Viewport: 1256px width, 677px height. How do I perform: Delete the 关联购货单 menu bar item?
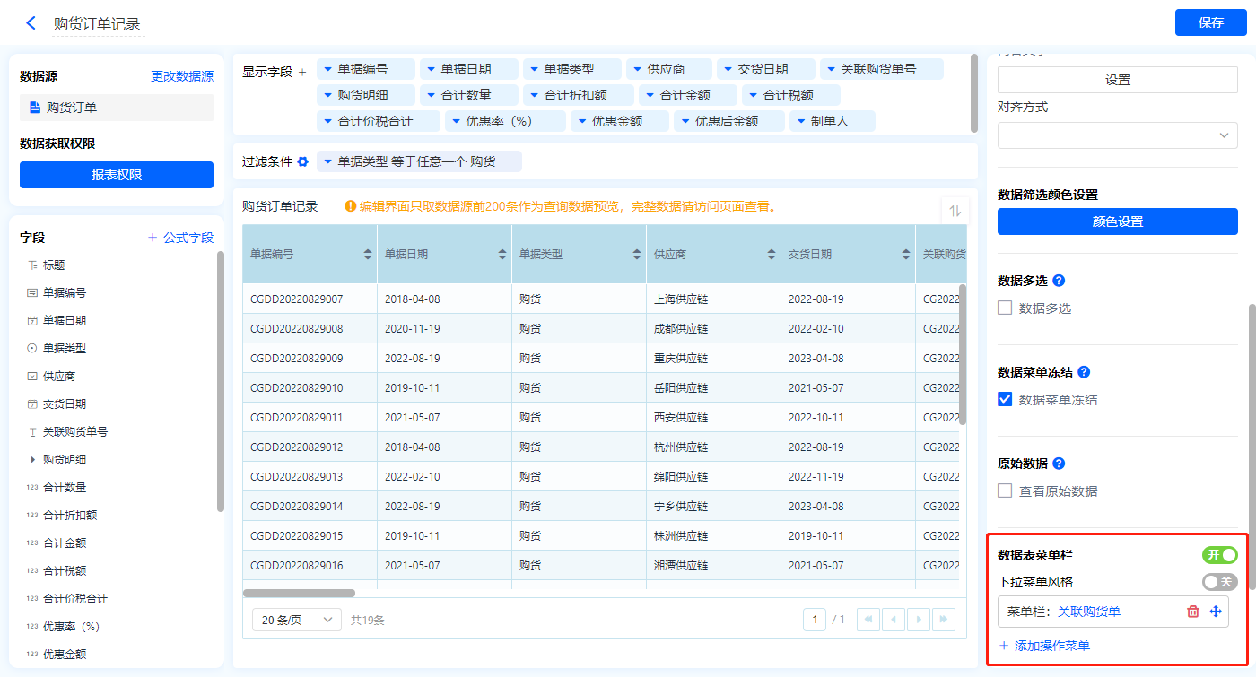point(1193,612)
